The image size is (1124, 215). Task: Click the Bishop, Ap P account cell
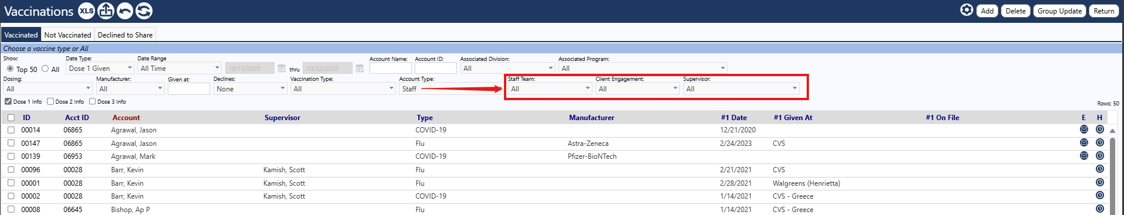point(130,209)
